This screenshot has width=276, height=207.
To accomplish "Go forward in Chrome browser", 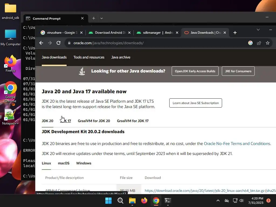I will (x=50, y=43).
